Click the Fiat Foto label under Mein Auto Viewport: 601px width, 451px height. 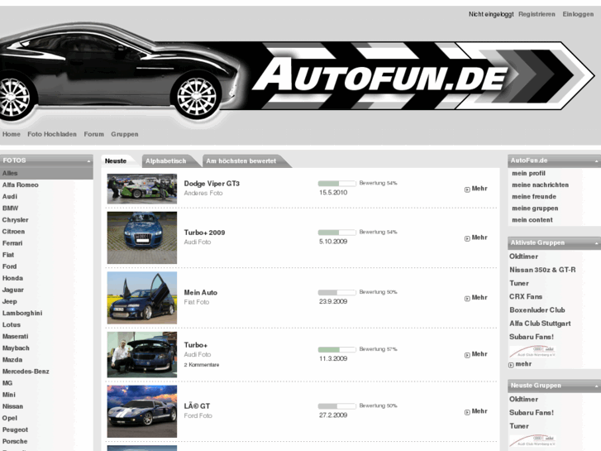click(196, 302)
